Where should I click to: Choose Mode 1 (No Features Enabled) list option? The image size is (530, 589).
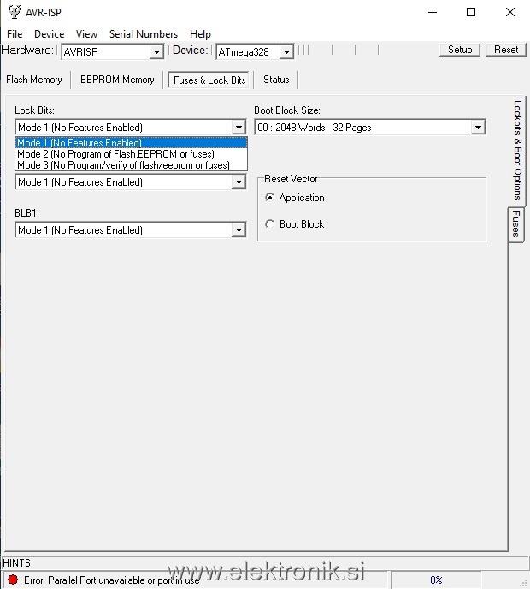131,143
